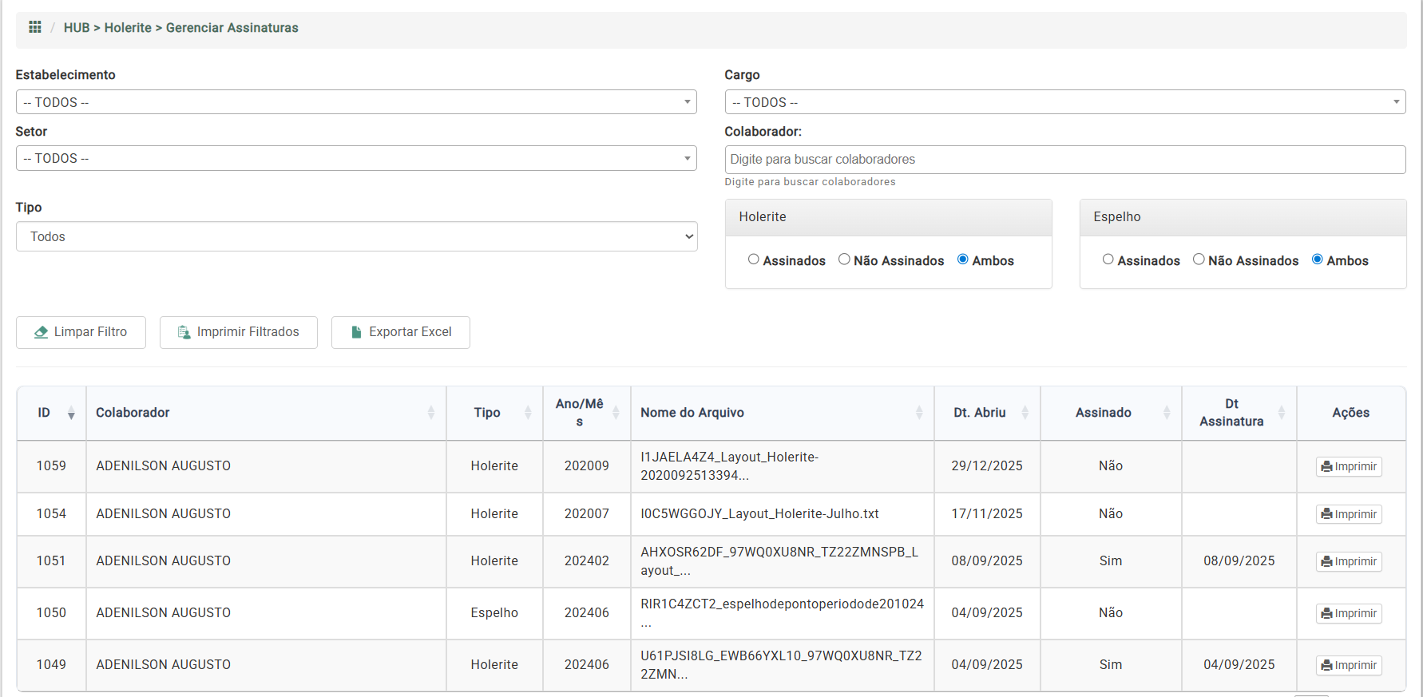The width and height of the screenshot is (1423, 697).
Task: Click Imprimir button for row 1051
Action: tap(1348, 561)
